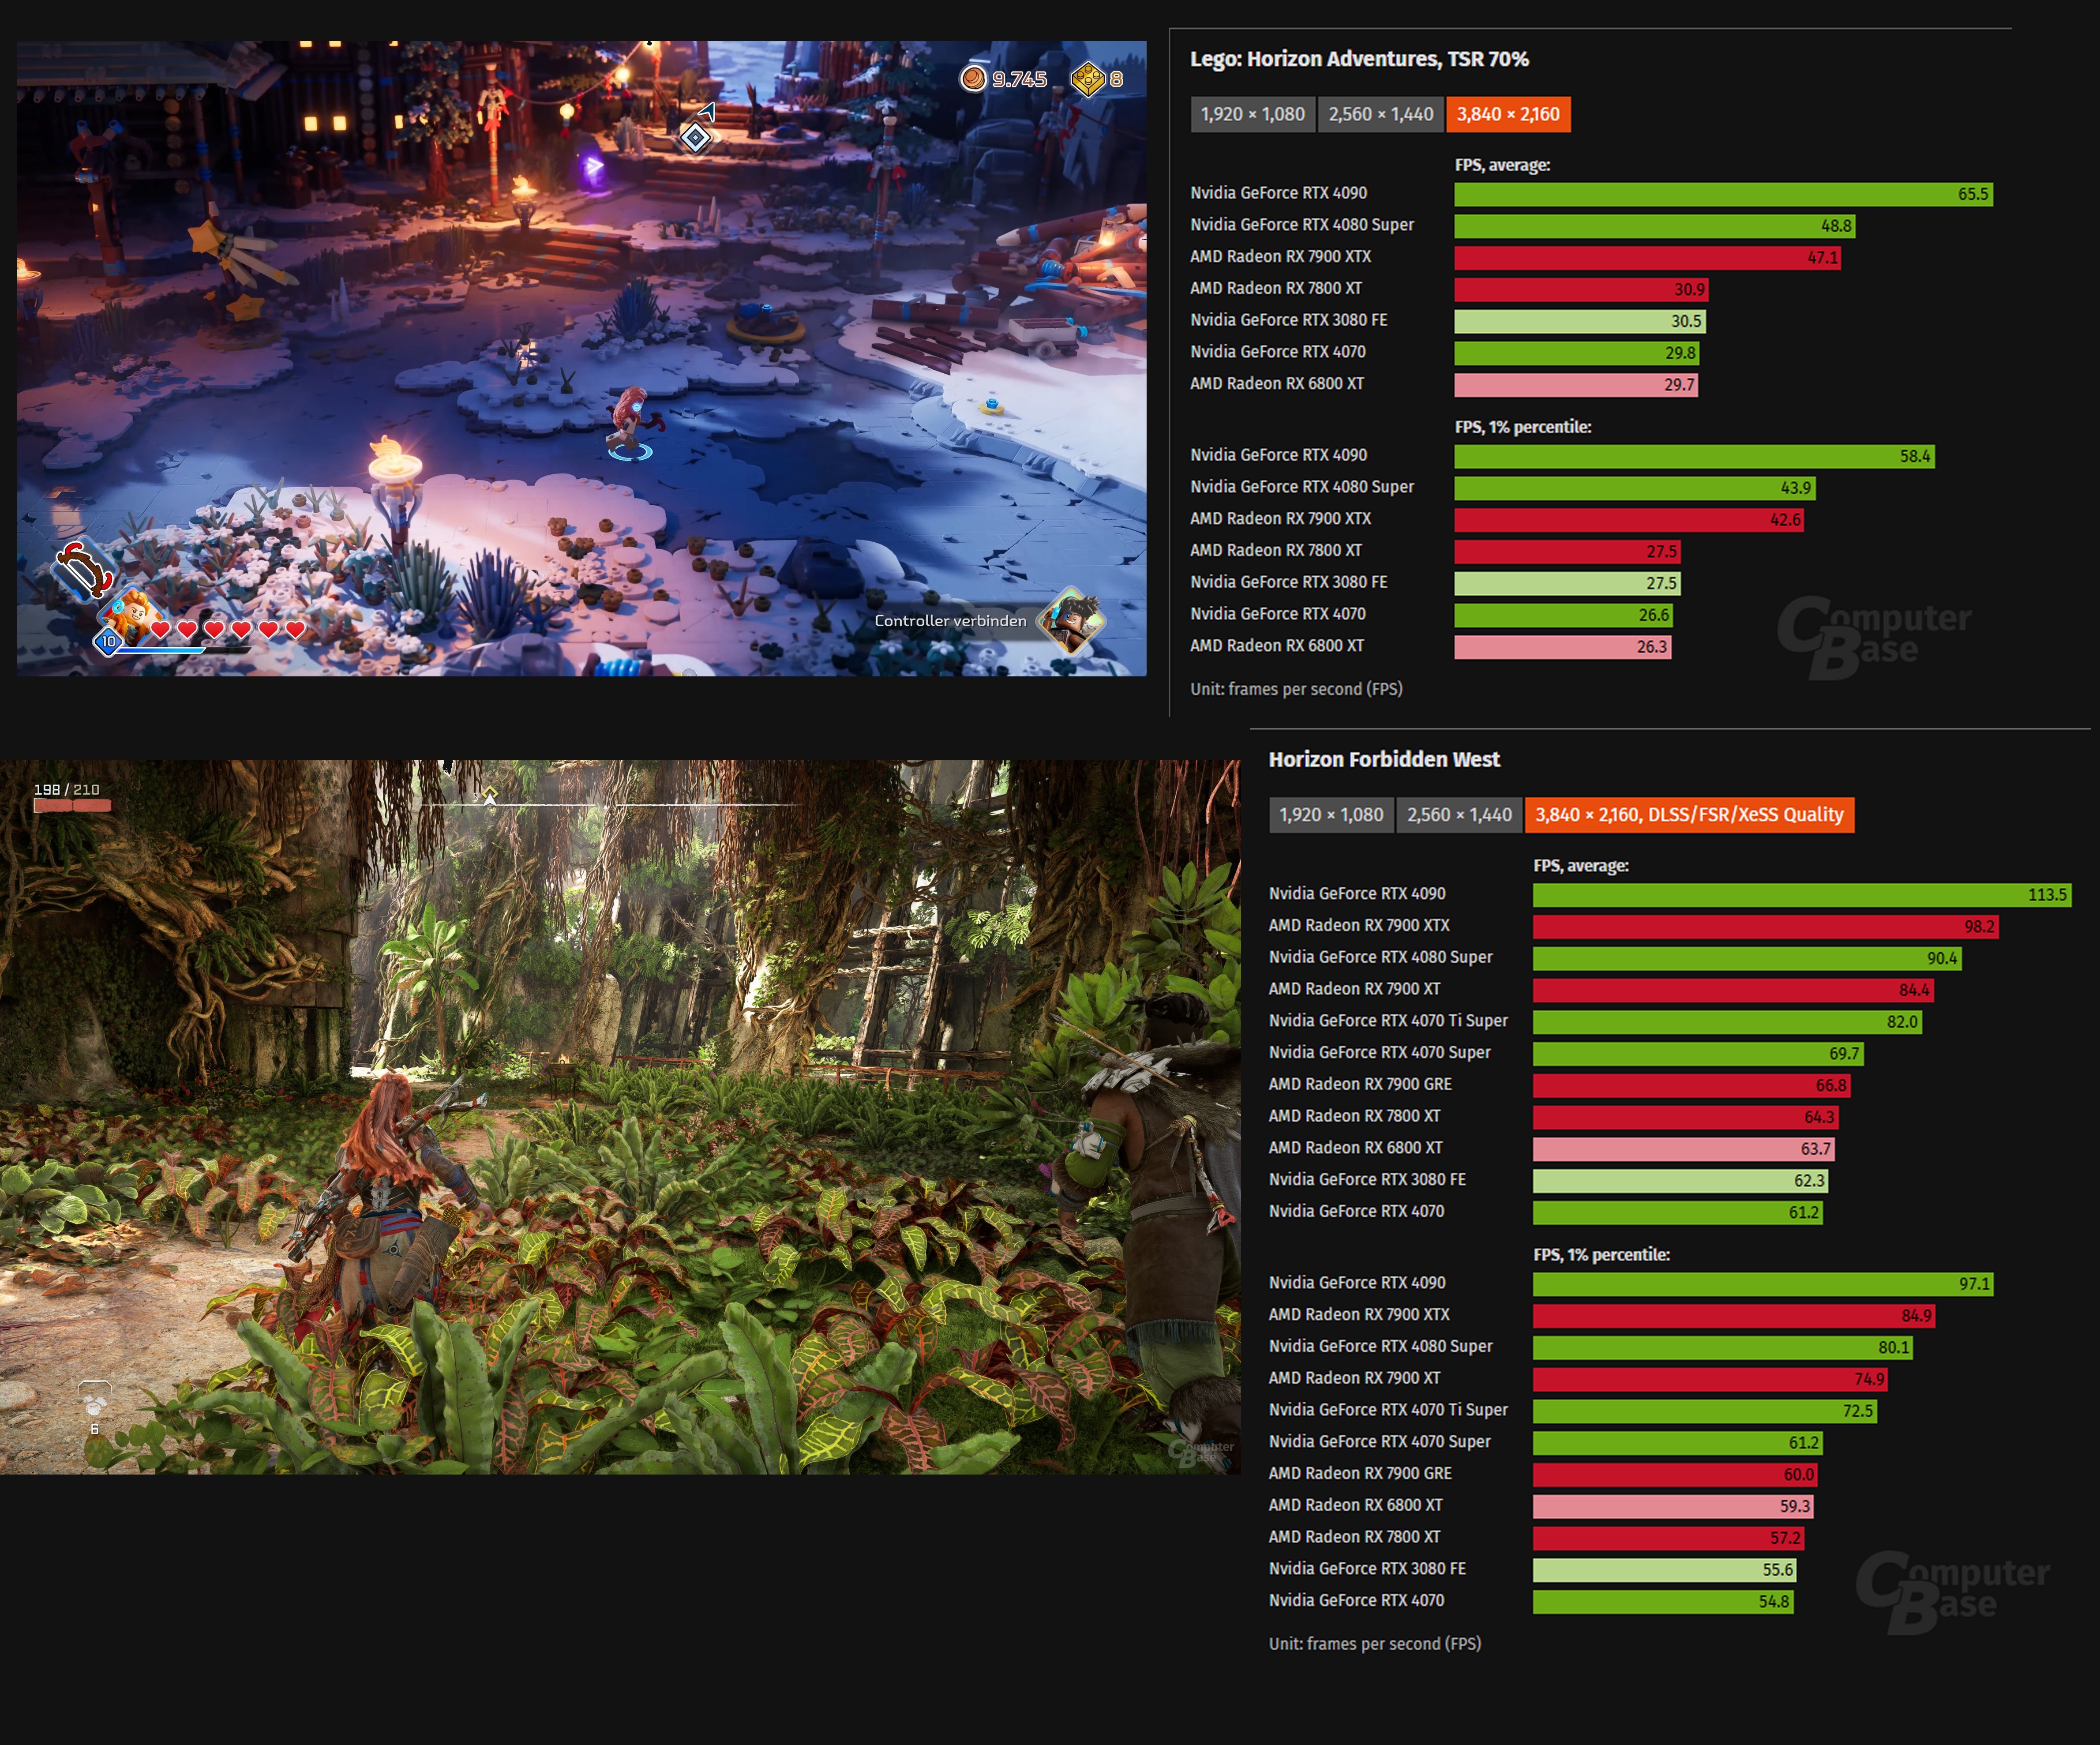Screen dimensions: 2100x1745
Task: Click the Forbidden West percentile bar showing 60.0
Action: [1675, 1475]
